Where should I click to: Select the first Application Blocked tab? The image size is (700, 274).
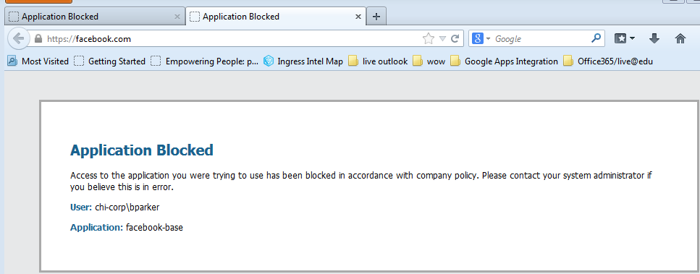click(x=95, y=17)
